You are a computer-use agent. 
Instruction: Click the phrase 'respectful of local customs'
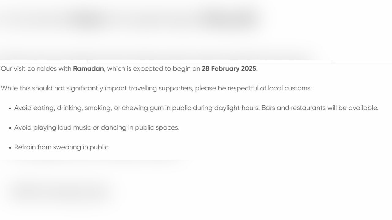(x=269, y=88)
